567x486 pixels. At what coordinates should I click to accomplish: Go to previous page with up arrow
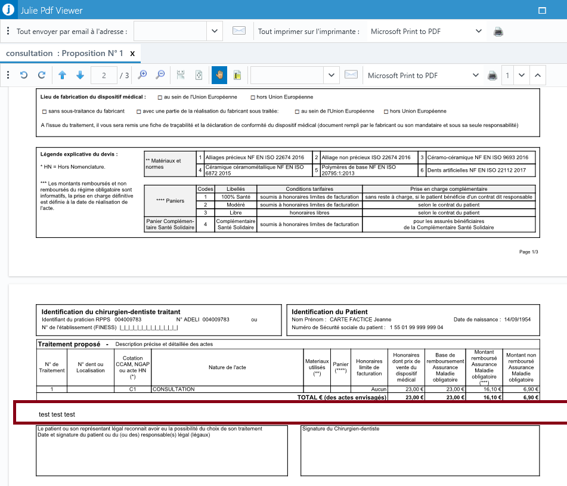[x=62, y=75]
